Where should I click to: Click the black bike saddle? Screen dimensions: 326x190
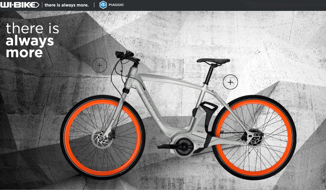(x=213, y=61)
